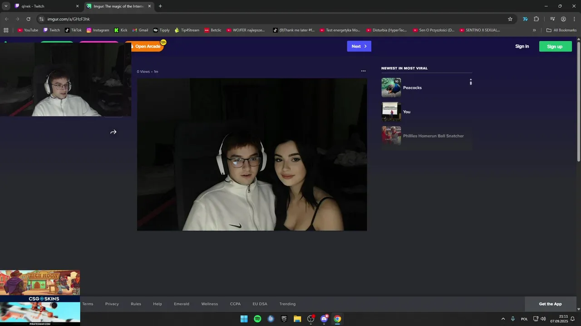
Task: Click the address bar URL
Action: (69, 19)
